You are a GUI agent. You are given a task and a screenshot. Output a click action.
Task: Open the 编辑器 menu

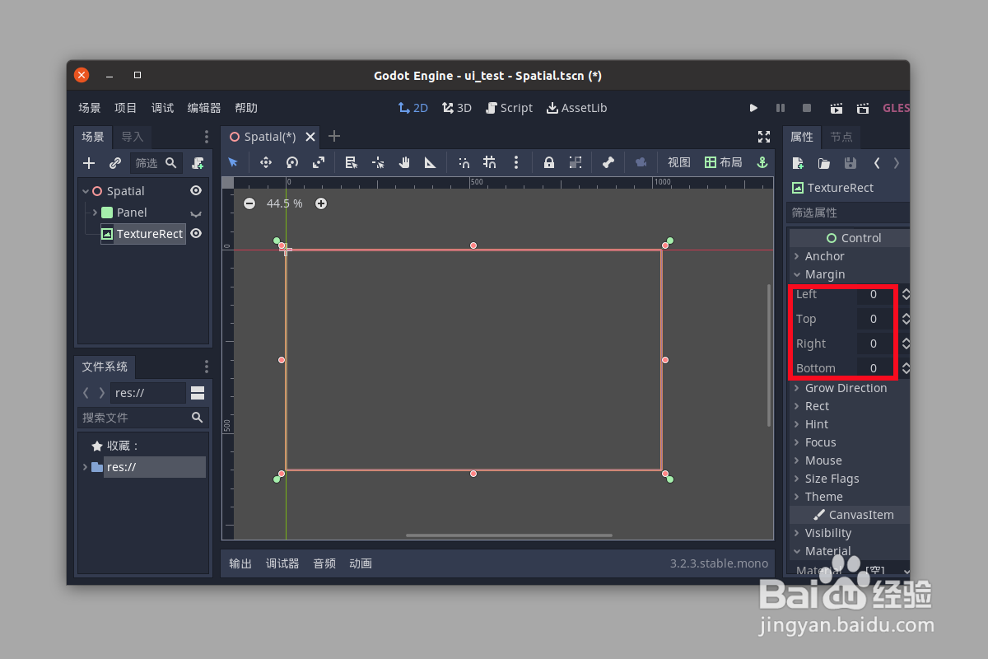pos(204,108)
